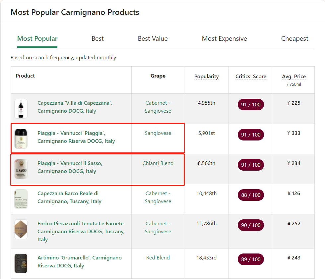Show the Cheapest tab

tap(294, 39)
